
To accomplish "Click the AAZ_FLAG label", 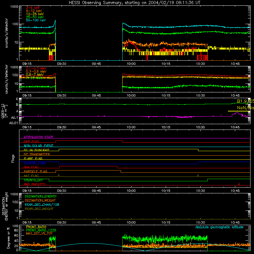I will 31,176.
